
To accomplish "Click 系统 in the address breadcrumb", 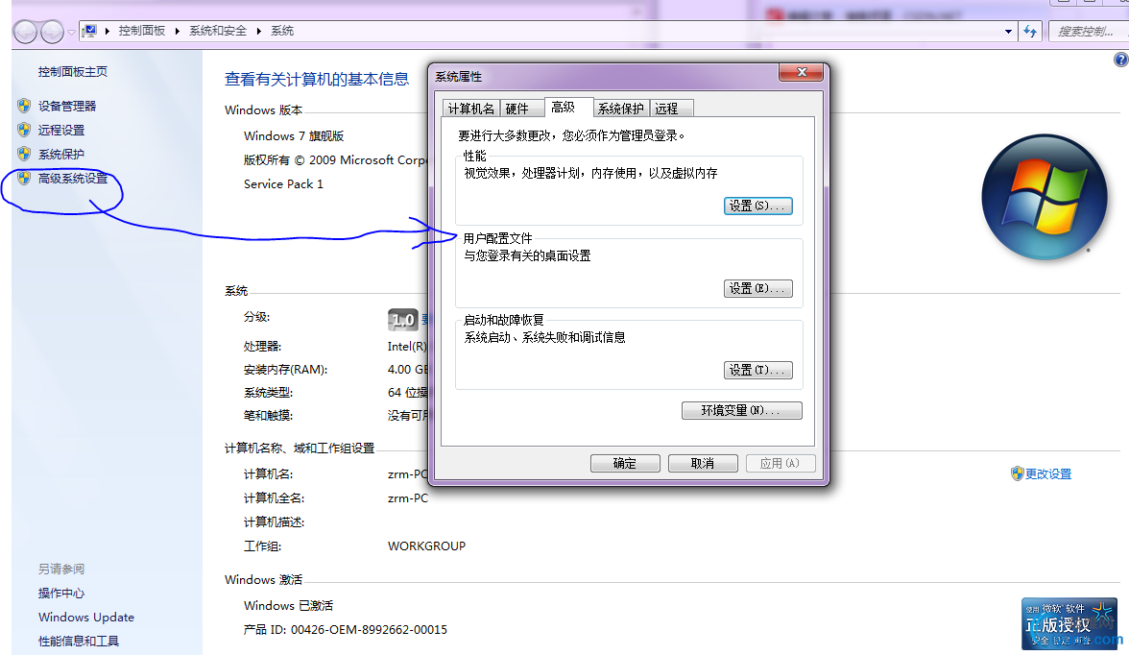I will point(282,31).
